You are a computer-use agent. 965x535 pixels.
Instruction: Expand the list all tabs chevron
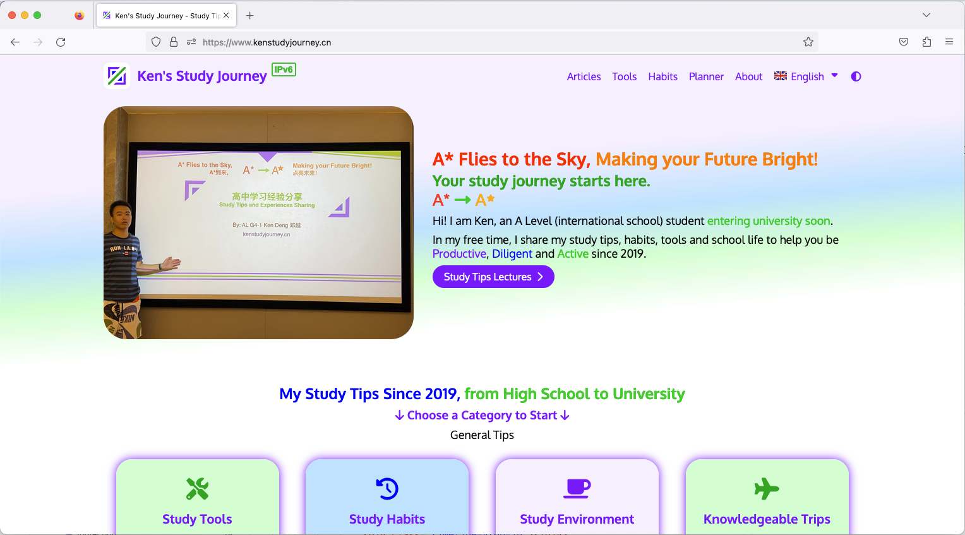pyautogui.click(x=926, y=15)
